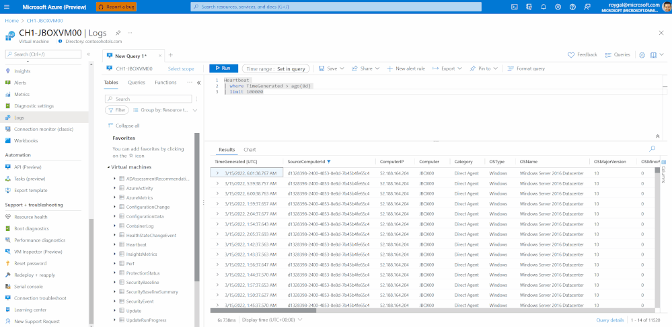Switch to the Chart tab
This screenshot has width=672, height=327.
point(250,150)
